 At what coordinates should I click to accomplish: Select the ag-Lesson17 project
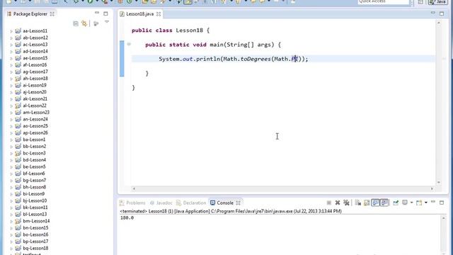pos(35,72)
